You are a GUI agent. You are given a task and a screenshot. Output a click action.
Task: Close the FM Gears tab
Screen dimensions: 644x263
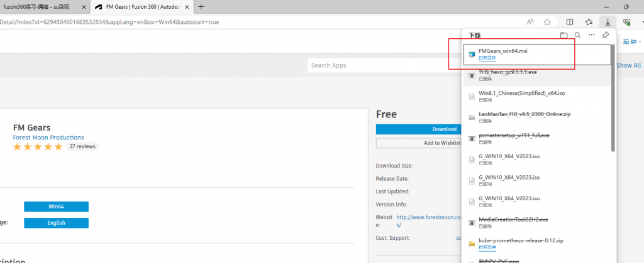coord(187,7)
